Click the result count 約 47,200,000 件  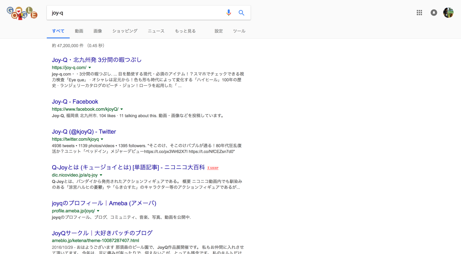[68, 46]
